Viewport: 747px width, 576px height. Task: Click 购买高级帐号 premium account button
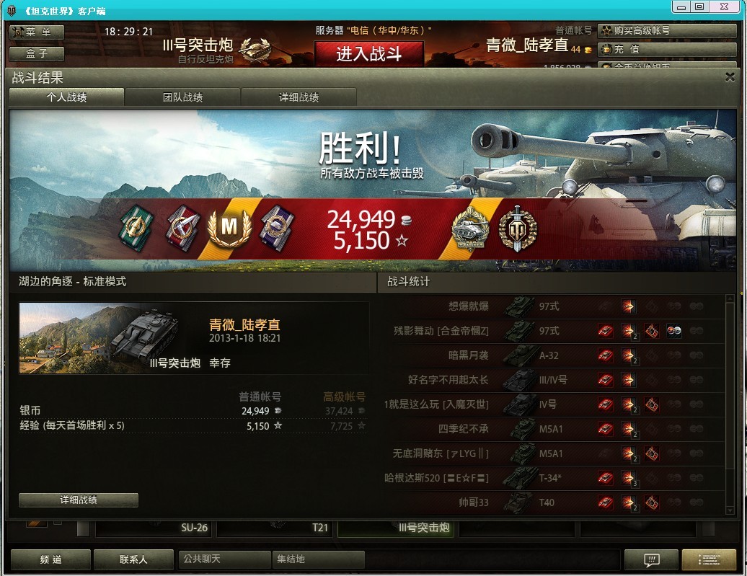point(667,30)
